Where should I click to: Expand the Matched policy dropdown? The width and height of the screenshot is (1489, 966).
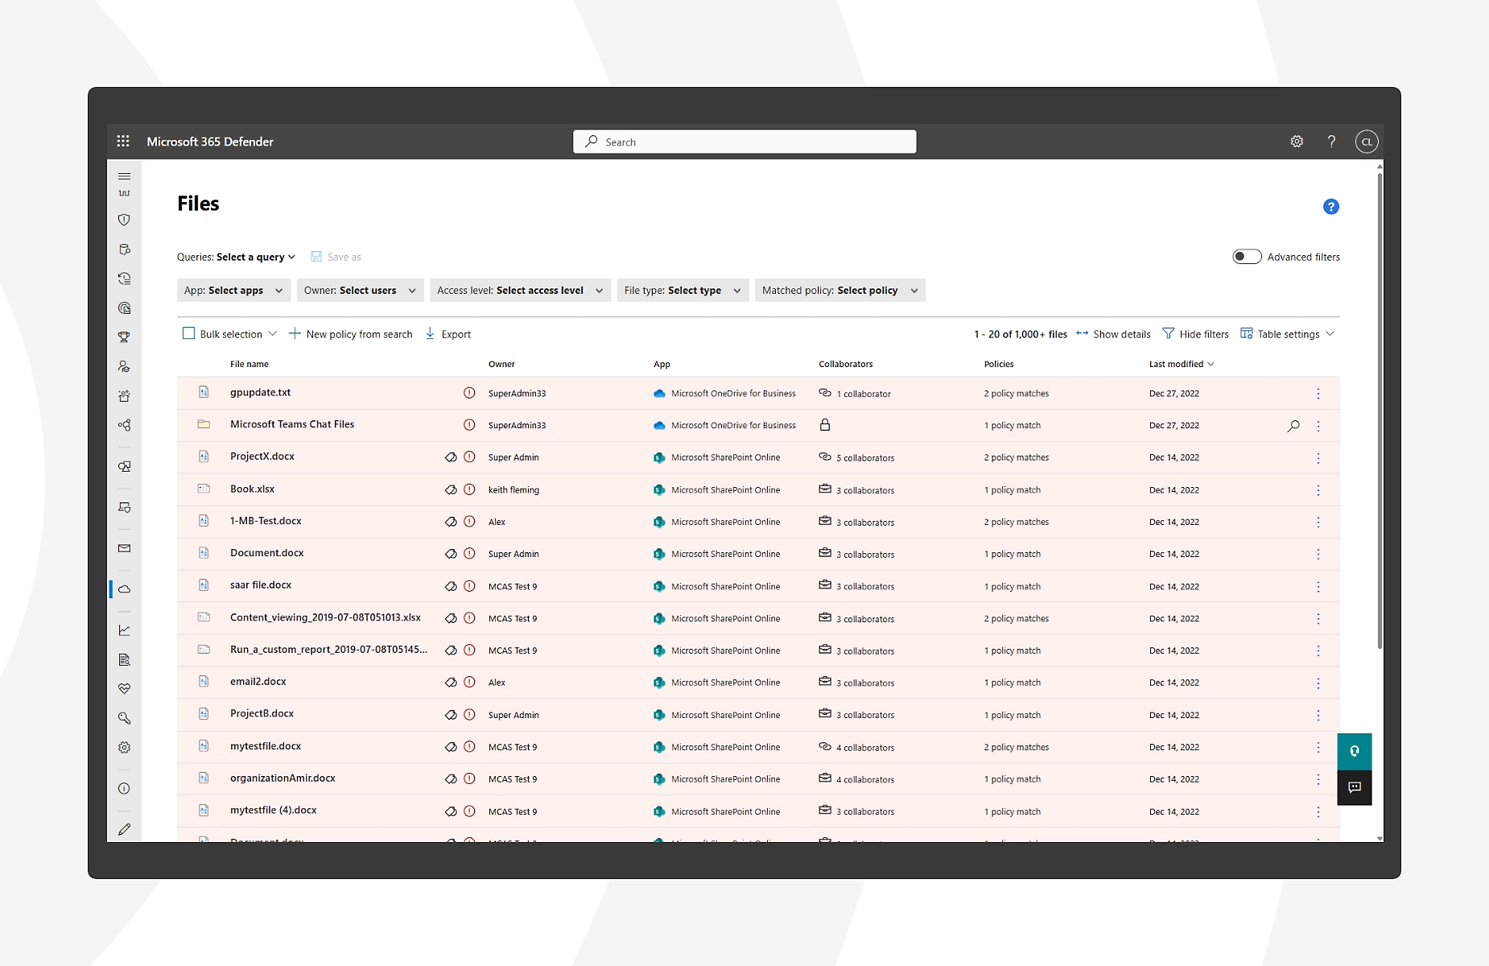[x=839, y=291]
